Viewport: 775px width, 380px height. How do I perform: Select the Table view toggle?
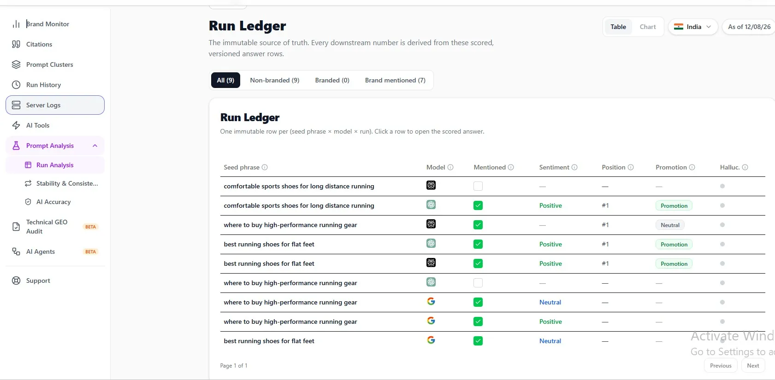tap(618, 27)
